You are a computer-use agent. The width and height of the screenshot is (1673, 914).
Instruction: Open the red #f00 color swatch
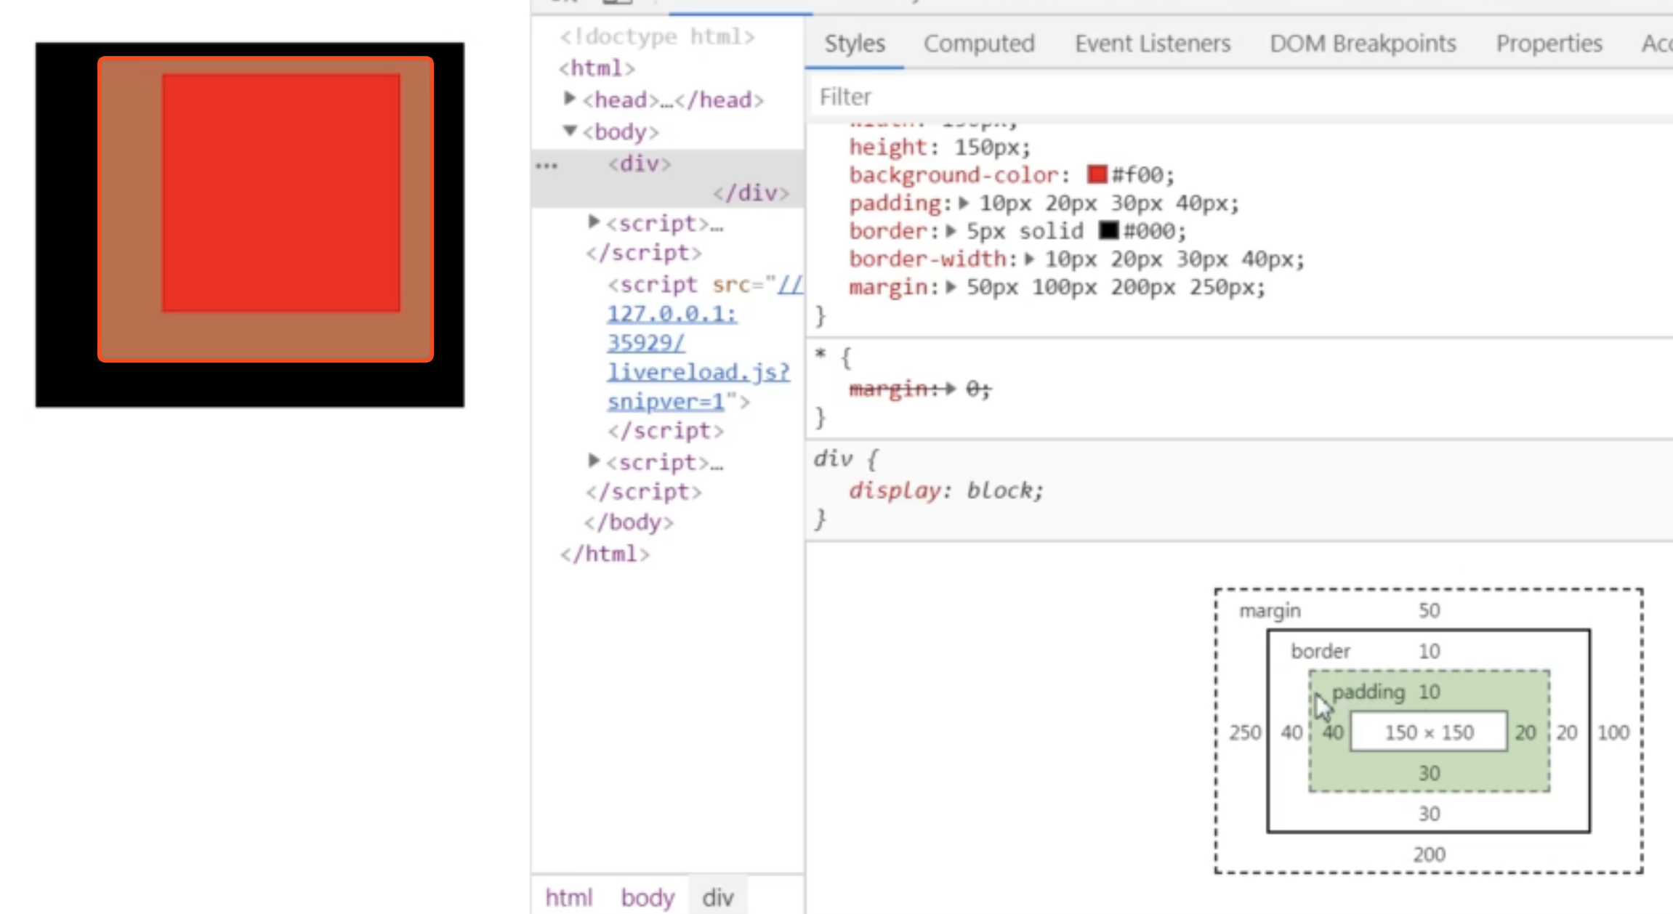tap(1097, 174)
